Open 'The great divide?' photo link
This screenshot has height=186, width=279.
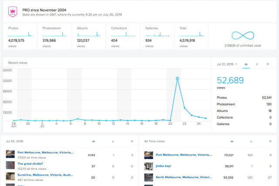click(30, 164)
